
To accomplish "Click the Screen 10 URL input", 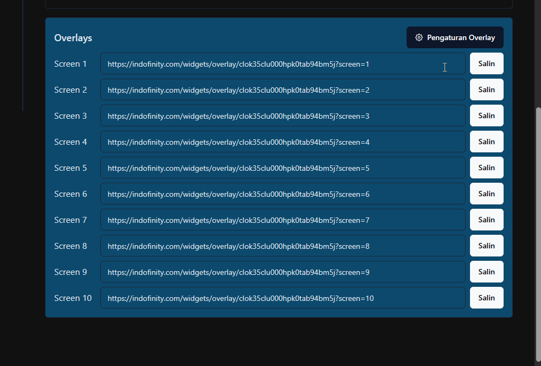I will 282,298.
